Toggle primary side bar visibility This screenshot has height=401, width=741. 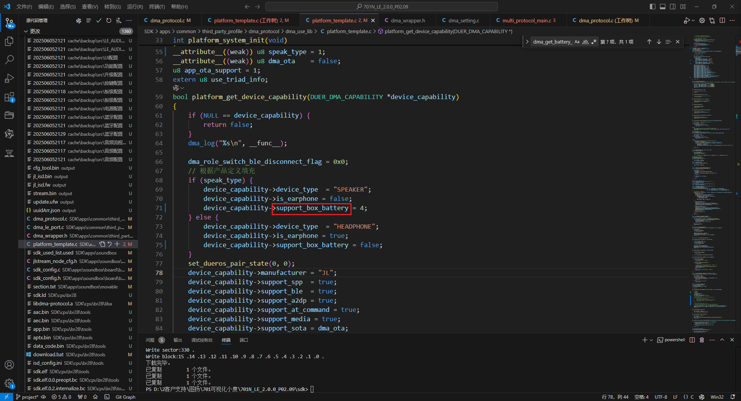click(653, 7)
